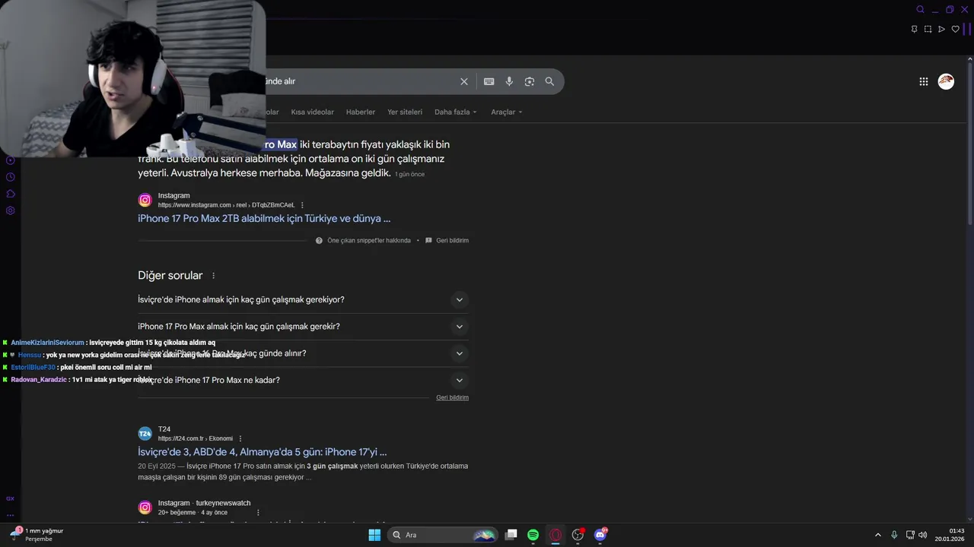Open volume control in system tray
Screen dimensions: 974x547
tap(923, 535)
